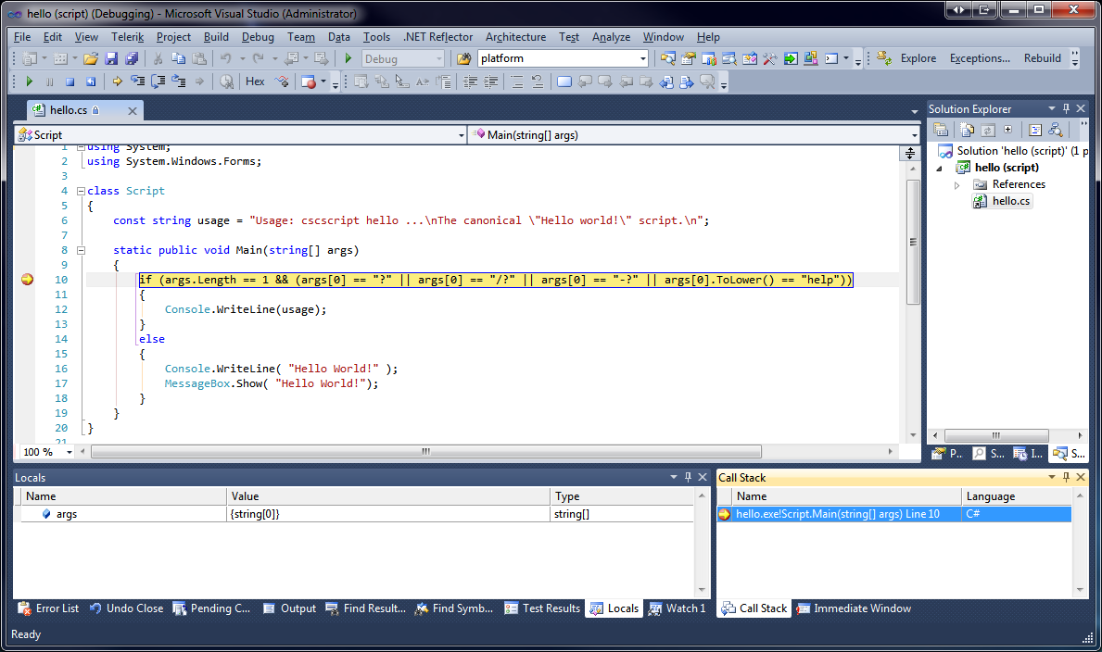Click the editor vertical scrollbar thumb
1102x652 pixels.
[913, 243]
